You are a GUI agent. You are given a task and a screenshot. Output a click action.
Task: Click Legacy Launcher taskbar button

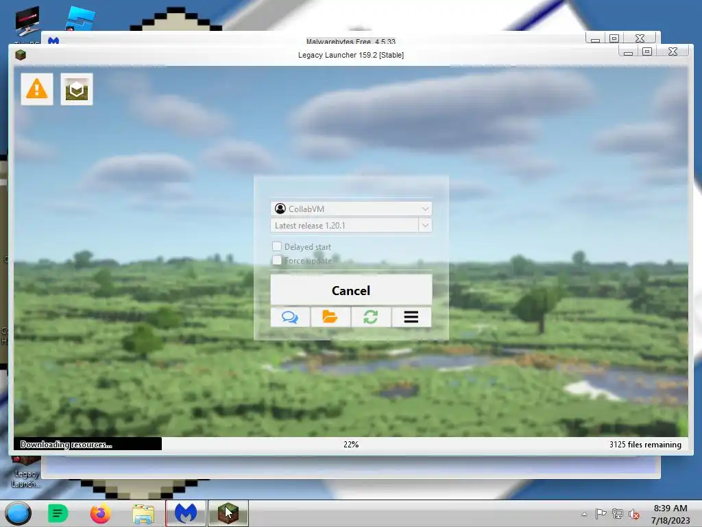click(228, 513)
